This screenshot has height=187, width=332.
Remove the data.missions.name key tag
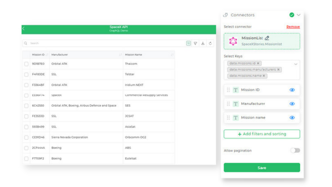point(264,76)
